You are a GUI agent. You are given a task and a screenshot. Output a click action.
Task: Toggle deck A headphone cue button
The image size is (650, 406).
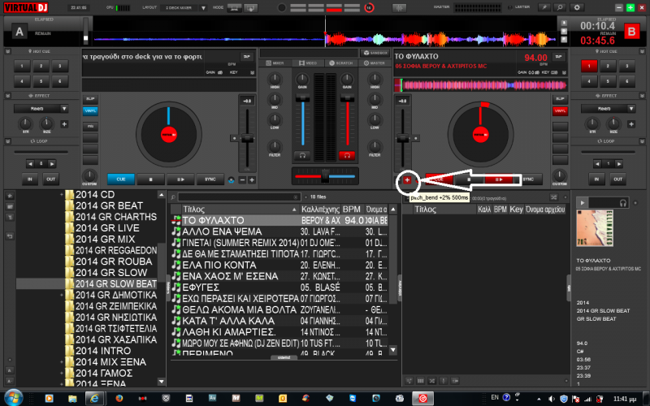[x=302, y=155]
